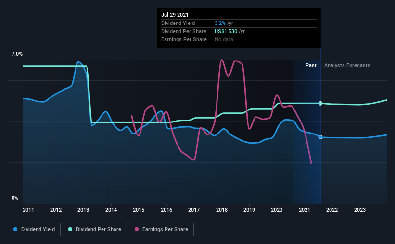Click the 3.2% dividend yield value
395x244 pixels.
[220, 23]
